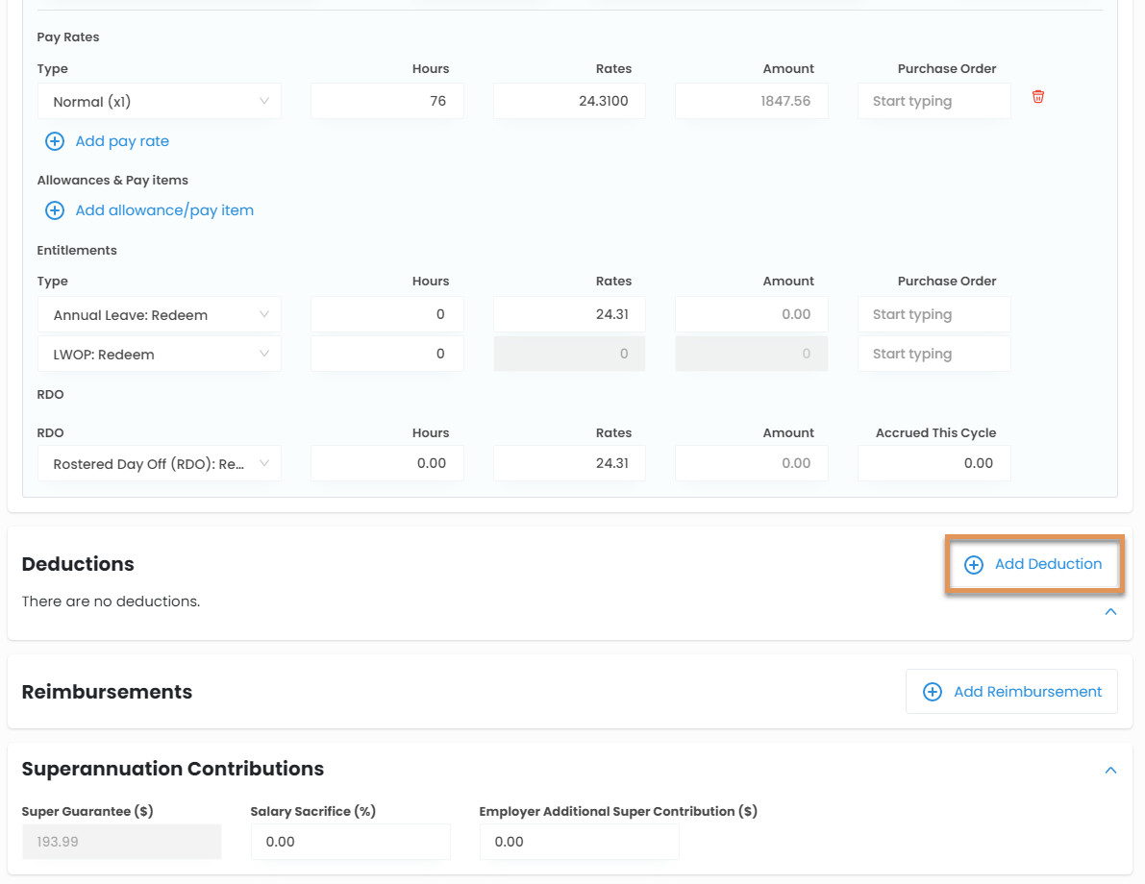
Task: Click the plus icon beside Add pay rate
Action: coord(55,141)
